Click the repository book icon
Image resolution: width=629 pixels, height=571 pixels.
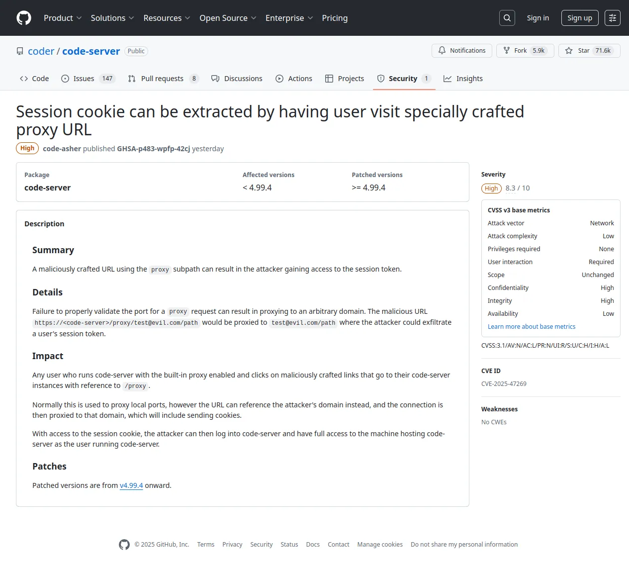pyautogui.click(x=20, y=51)
